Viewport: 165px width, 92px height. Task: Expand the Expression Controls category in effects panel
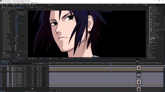click(147, 45)
